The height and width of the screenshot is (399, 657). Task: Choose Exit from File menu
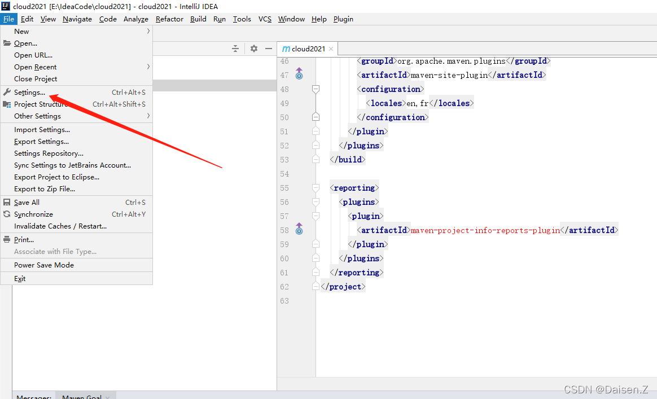76,279
